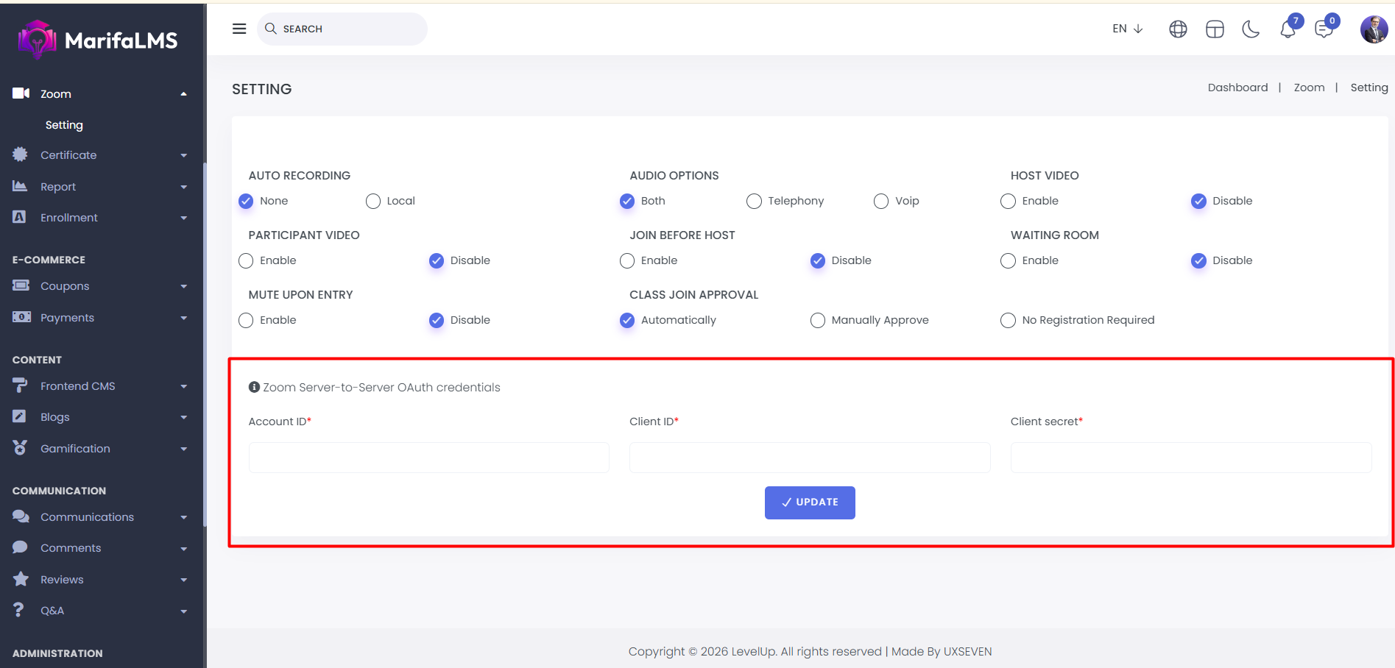
Task: Click the Account ID input field
Action: (x=428, y=458)
